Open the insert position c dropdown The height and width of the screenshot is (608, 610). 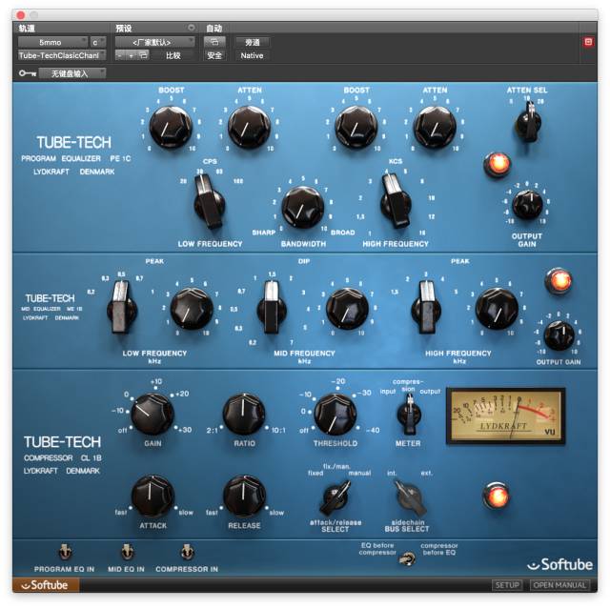(x=98, y=42)
